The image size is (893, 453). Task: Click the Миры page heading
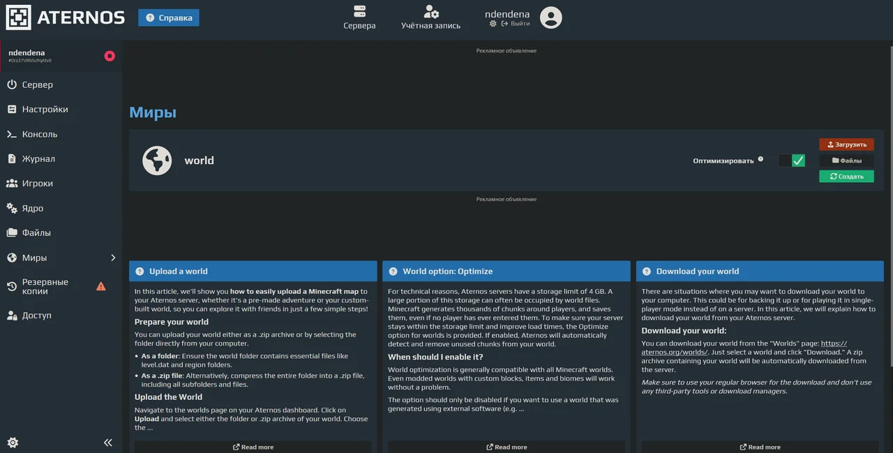153,112
